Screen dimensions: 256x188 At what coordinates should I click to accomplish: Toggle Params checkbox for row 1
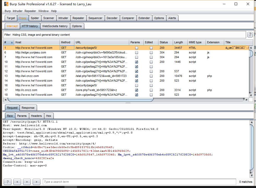(137, 48)
